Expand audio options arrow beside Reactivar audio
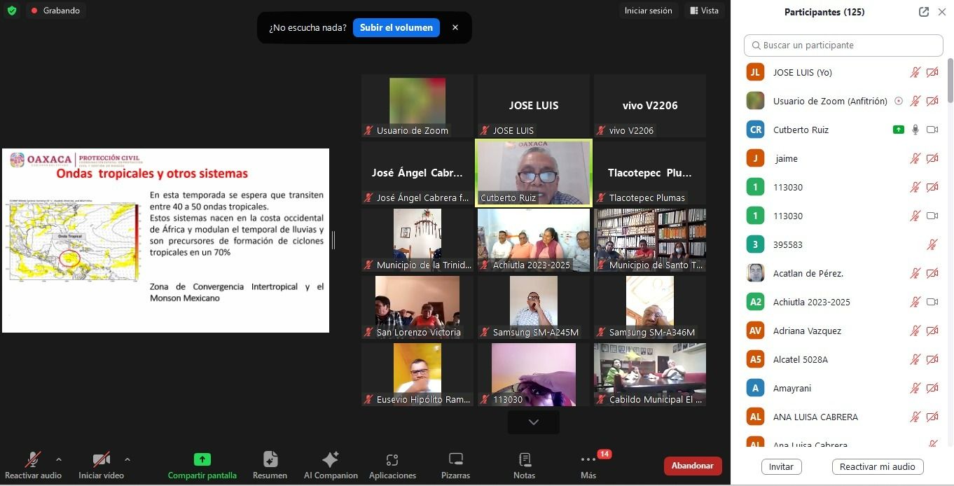This screenshot has width=954, height=486. coord(59,459)
